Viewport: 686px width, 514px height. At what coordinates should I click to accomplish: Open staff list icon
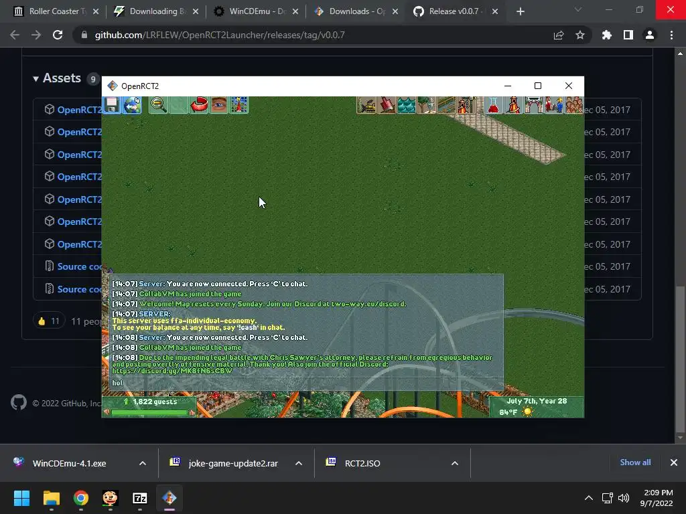tap(554, 105)
